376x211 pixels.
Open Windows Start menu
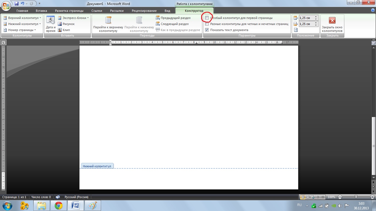point(7,205)
